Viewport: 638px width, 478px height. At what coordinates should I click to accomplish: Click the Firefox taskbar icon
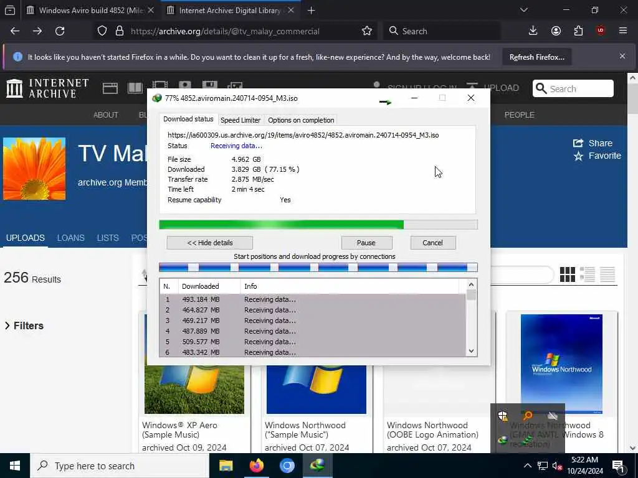click(257, 466)
